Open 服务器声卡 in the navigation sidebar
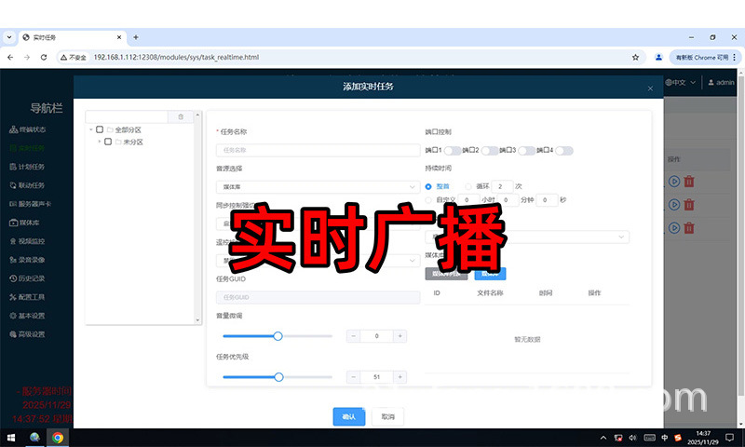 (31, 204)
